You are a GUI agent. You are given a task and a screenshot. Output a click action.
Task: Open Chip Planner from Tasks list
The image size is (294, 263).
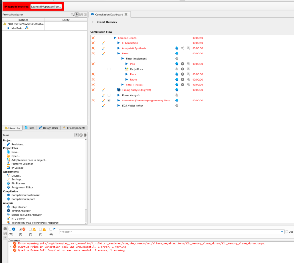19,207
